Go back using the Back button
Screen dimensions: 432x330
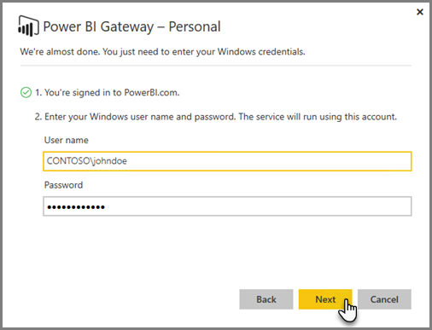tap(266, 299)
